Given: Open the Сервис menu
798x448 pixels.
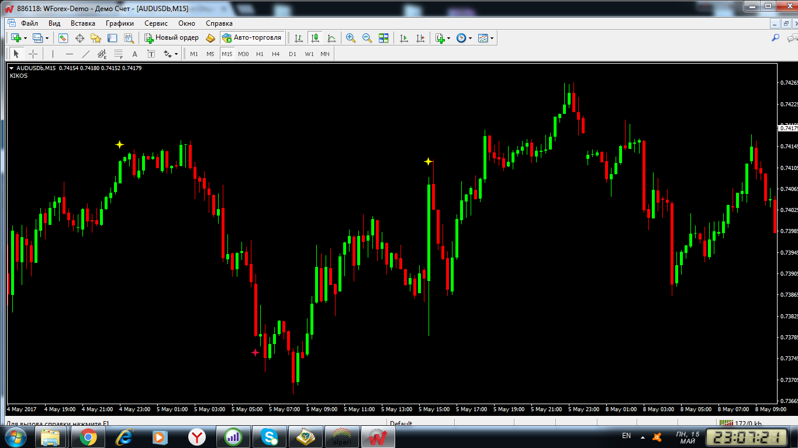Looking at the screenshot, I should click(x=156, y=23).
